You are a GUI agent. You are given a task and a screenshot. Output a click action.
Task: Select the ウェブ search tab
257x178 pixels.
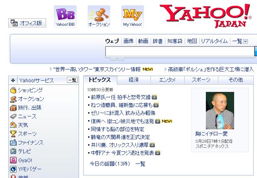[112, 41]
